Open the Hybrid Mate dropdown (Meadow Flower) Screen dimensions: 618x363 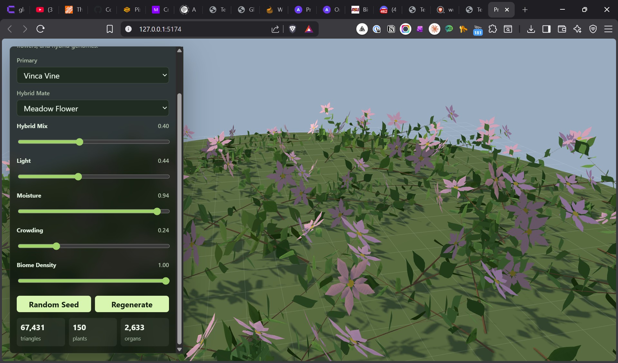[93, 108]
